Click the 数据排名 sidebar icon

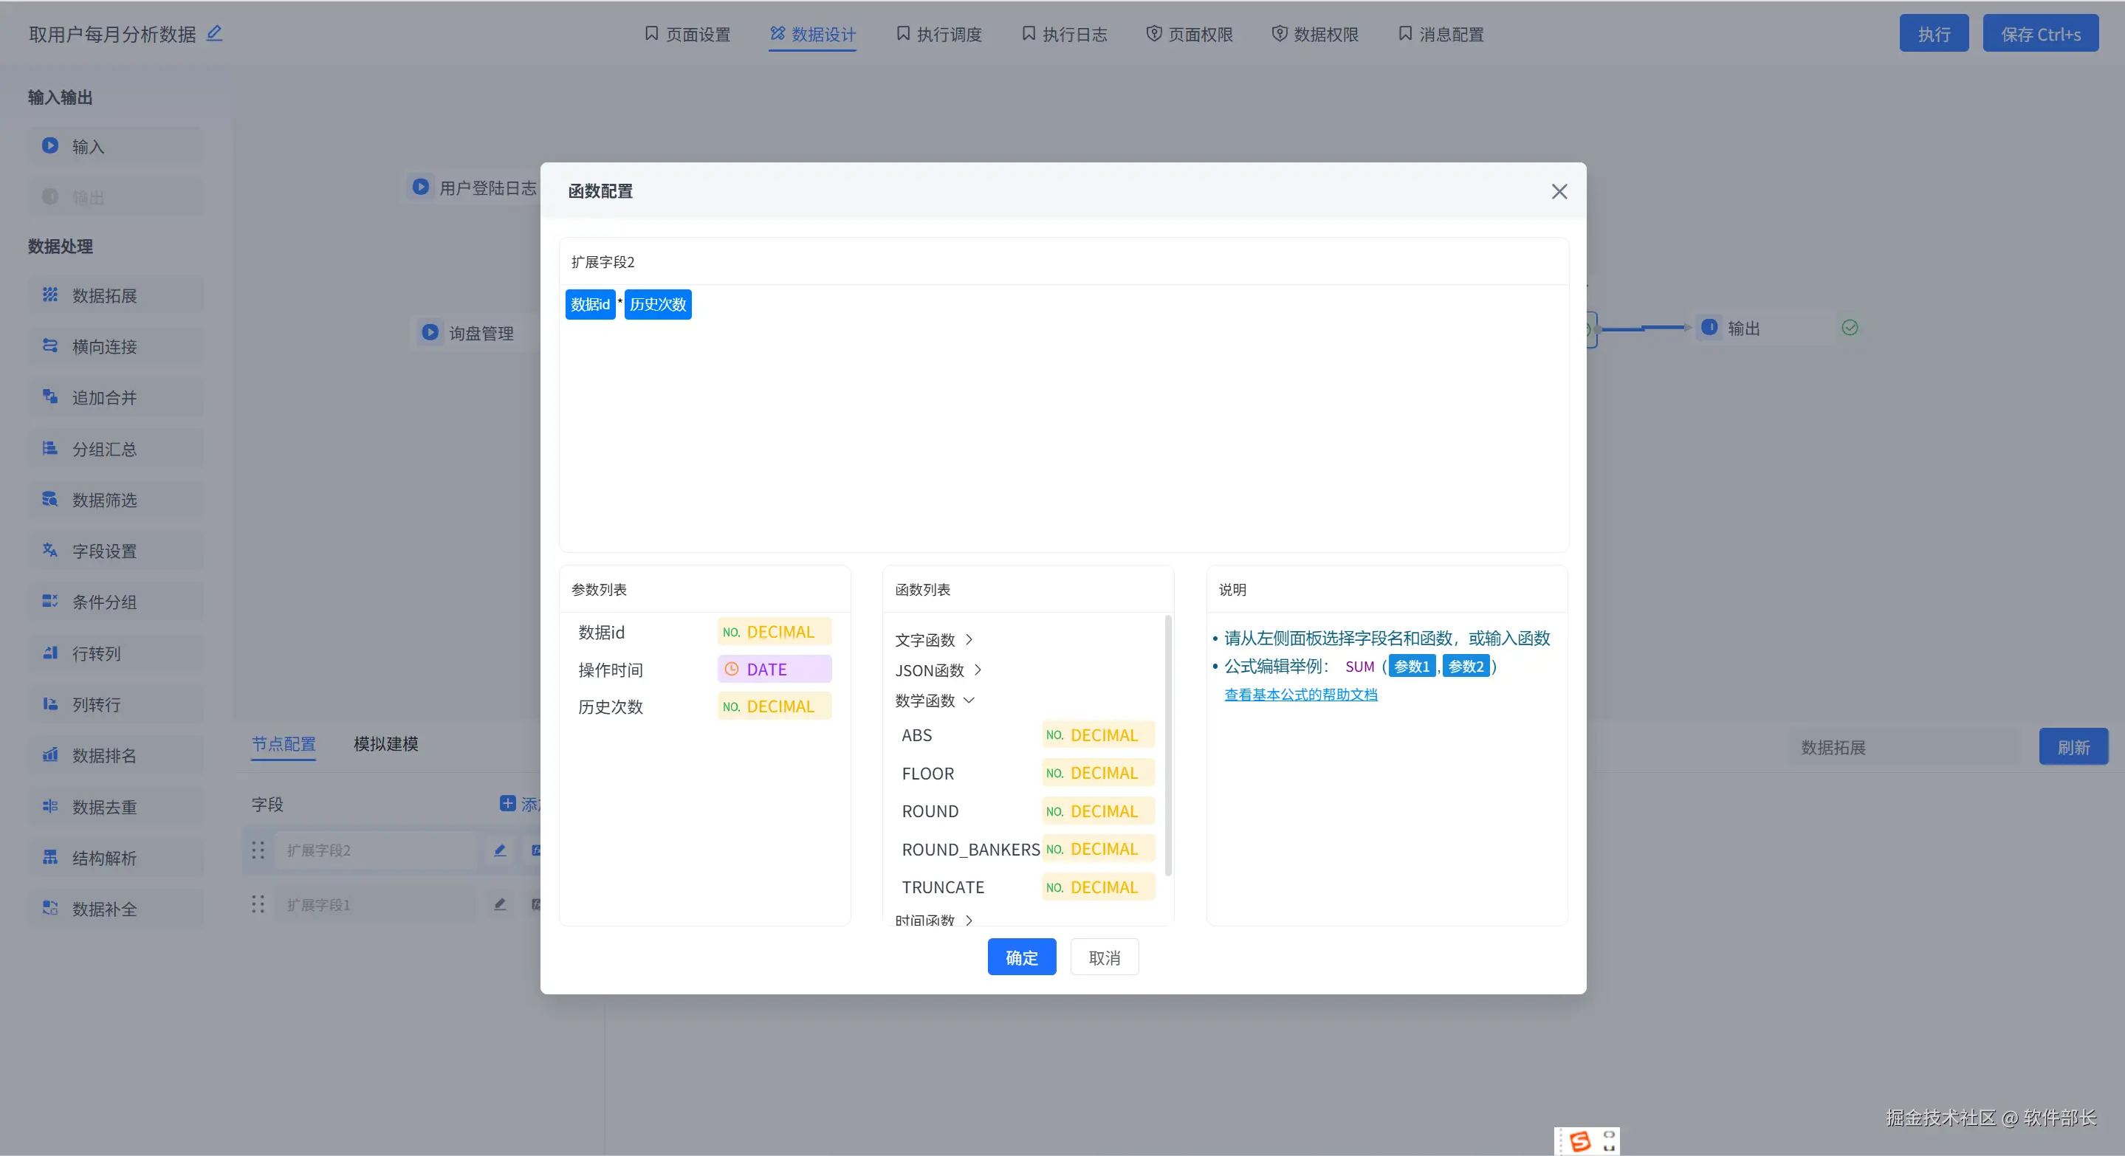tap(50, 754)
